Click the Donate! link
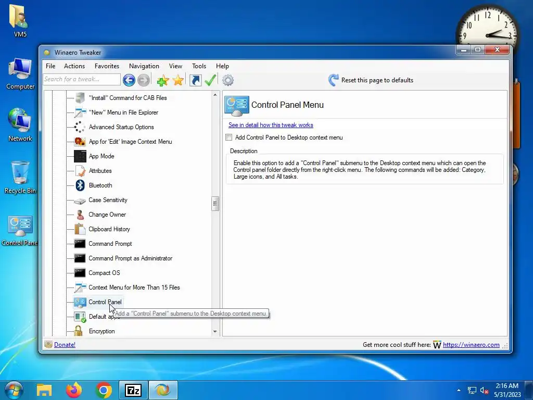The width and height of the screenshot is (533, 400). [65, 345]
